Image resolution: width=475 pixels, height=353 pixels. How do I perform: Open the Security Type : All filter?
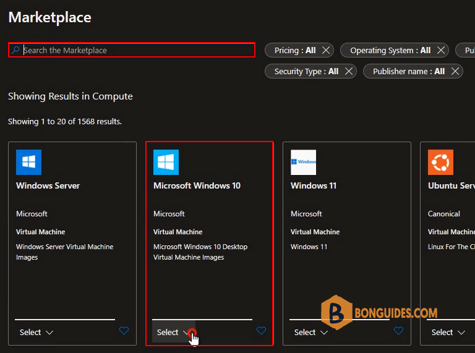(x=306, y=72)
